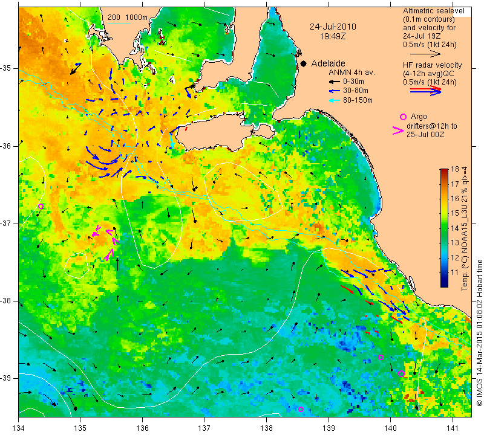Click the longitude axis label 134
484x435 pixels.
point(19,428)
